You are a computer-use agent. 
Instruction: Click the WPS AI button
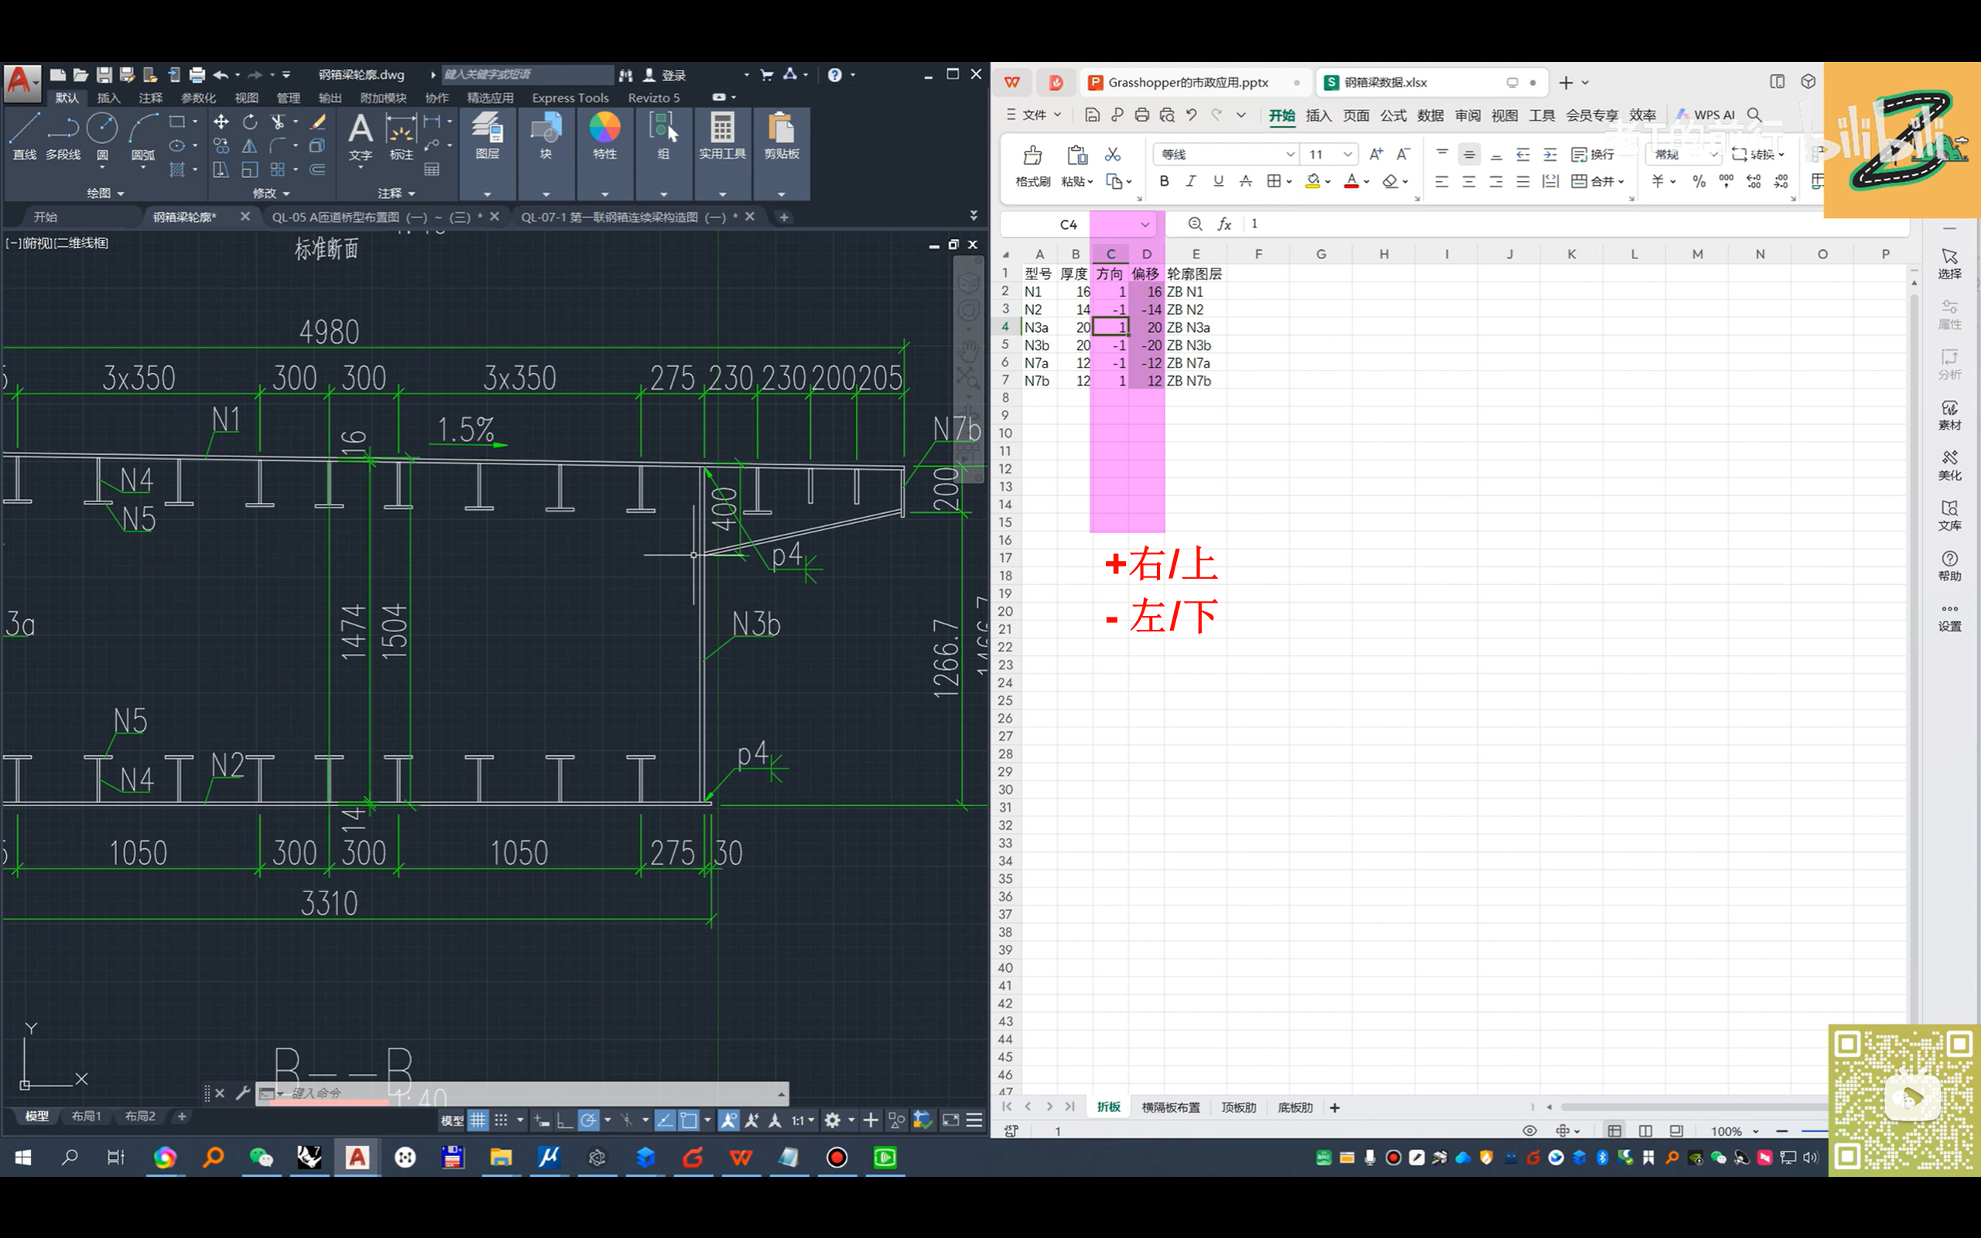click(x=1708, y=115)
